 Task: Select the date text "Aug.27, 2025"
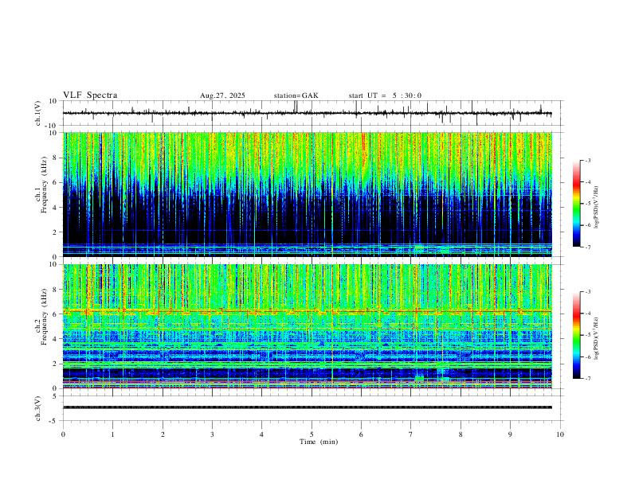[222, 95]
